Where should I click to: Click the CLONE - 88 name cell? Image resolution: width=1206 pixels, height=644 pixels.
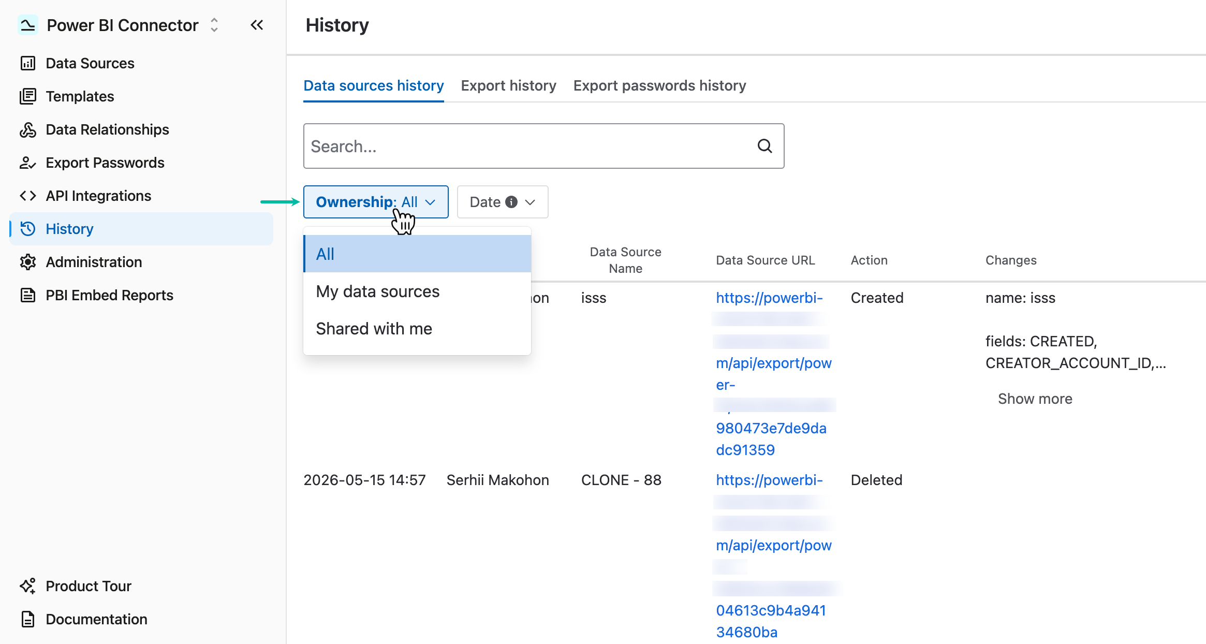[x=621, y=480]
